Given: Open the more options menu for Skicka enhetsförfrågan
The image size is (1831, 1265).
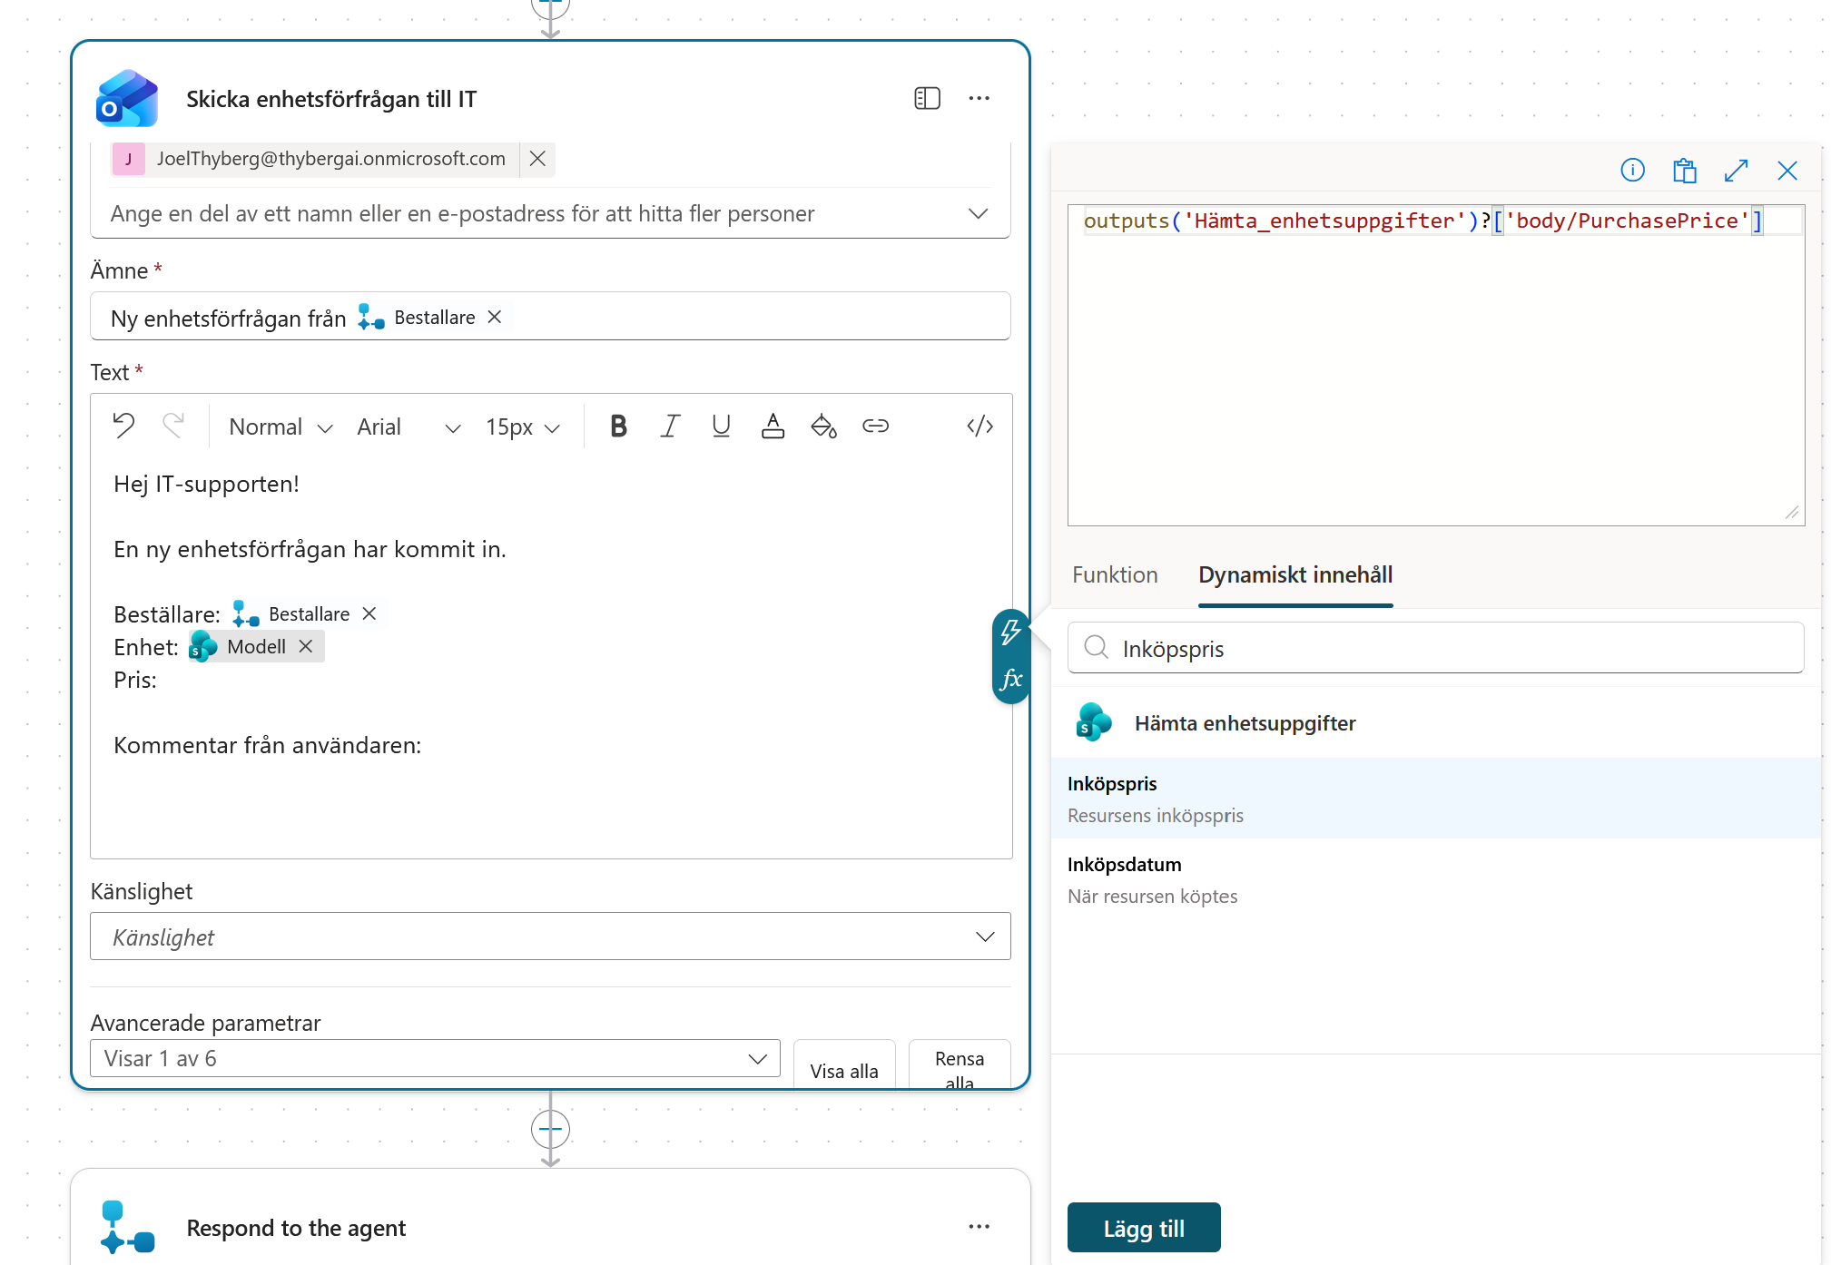Looking at the screenshot, I should [x=979, y=98].
